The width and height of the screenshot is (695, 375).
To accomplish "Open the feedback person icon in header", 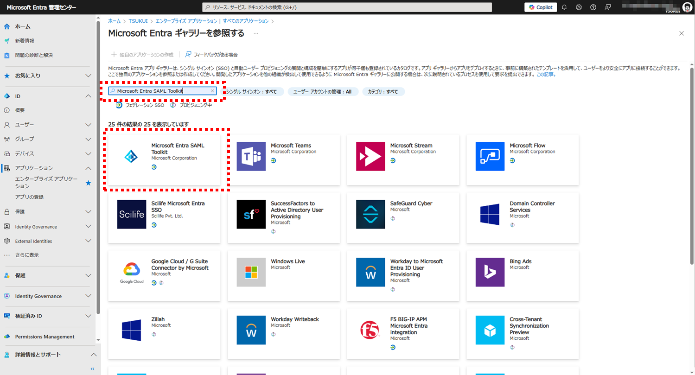I will (x=608, y=7).
